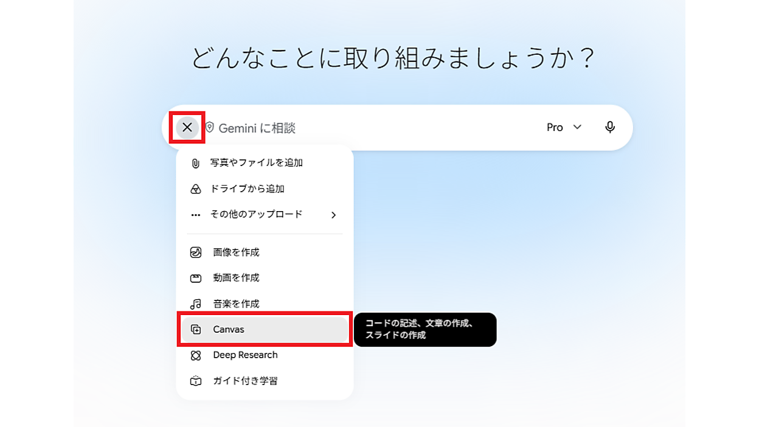Click the guided learning book icon
The height and width of the screenshot is (427, 759).
click(196, 381)
